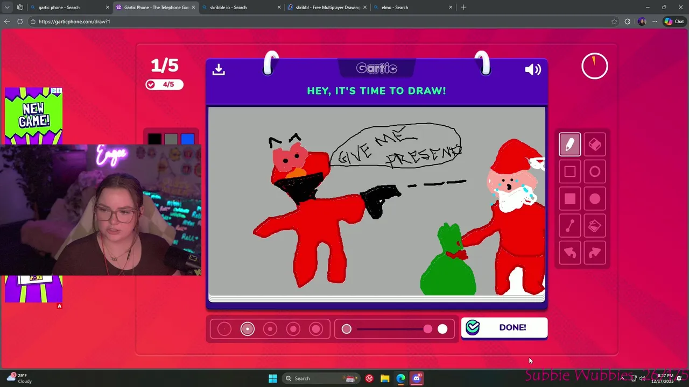
Task: Click the NEW GAME advertisement banner
Action: click(33, 116)
